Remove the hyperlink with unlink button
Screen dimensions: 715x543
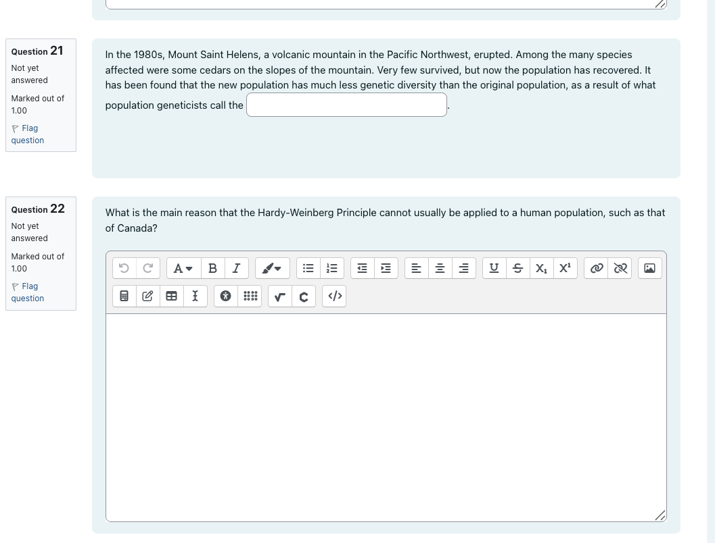(x=620, y=268)
